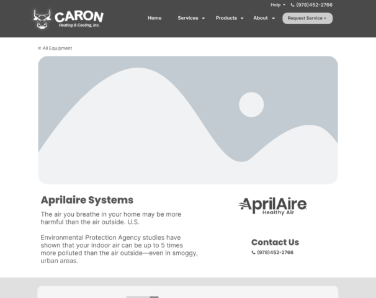
Task: Click the AprilAire Healthy Air logo
Action: coord(272,206)
